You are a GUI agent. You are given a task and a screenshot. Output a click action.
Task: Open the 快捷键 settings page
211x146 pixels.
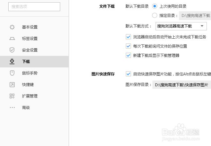[34, 85]
